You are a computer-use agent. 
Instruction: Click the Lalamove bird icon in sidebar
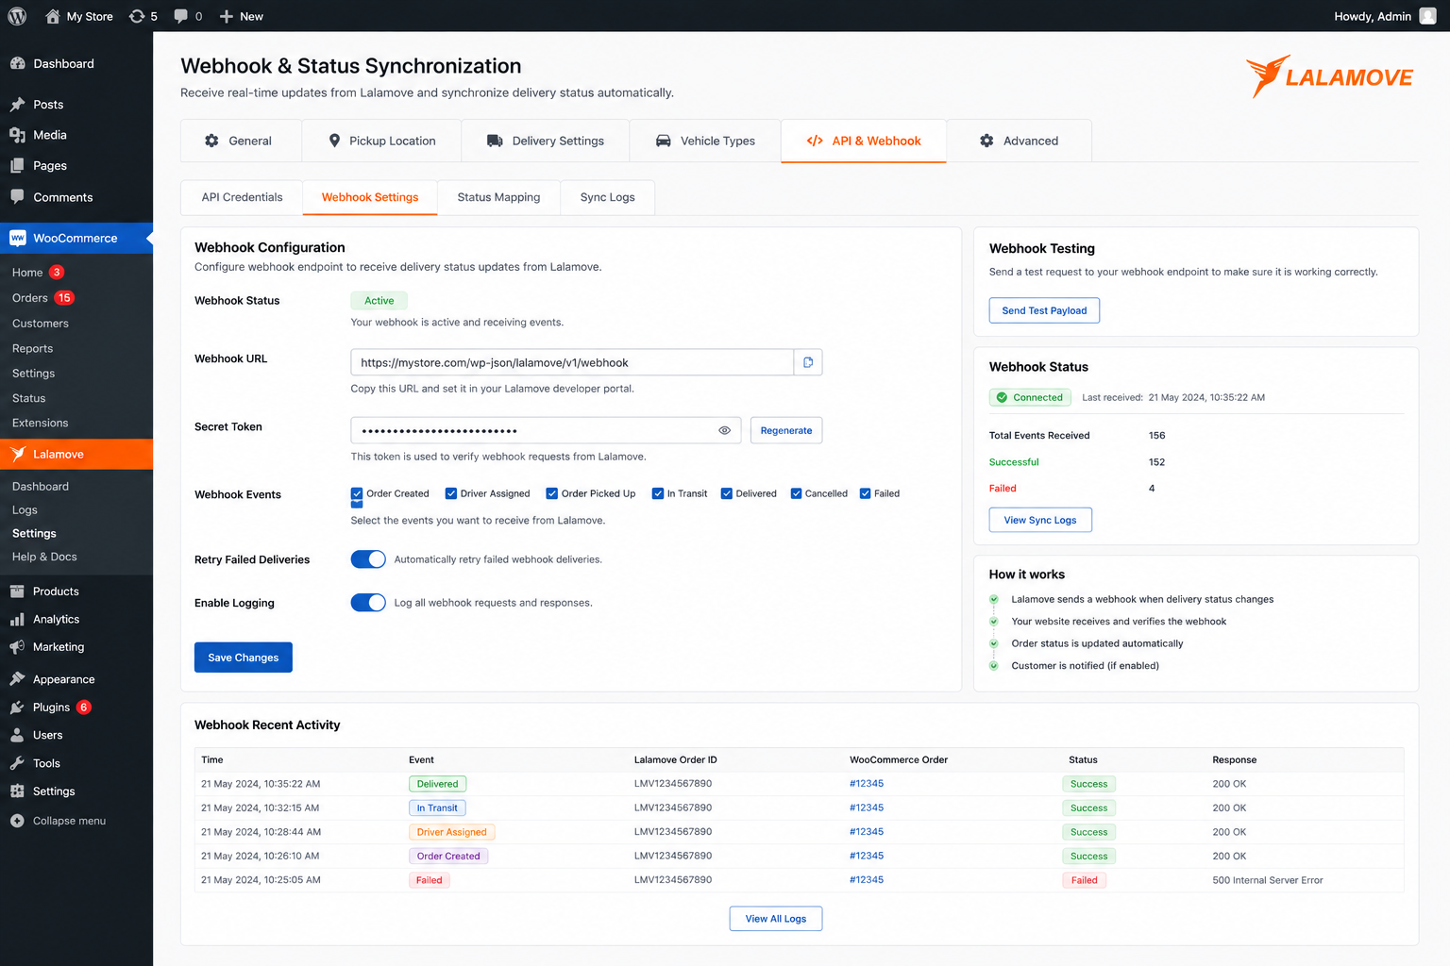(x=18, y=454)
